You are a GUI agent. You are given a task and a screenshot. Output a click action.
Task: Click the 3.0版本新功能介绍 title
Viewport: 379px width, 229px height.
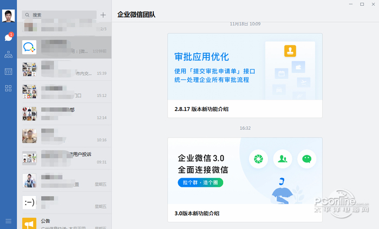click(x=197, y=213)
